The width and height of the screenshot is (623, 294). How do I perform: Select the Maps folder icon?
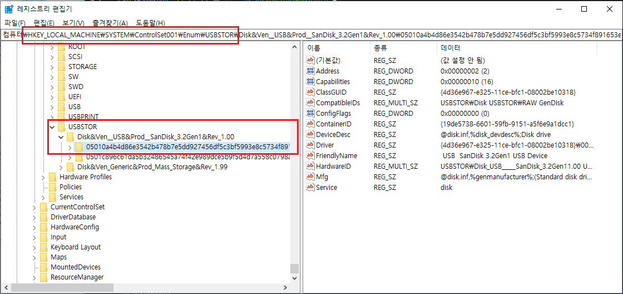click(44, 257)
